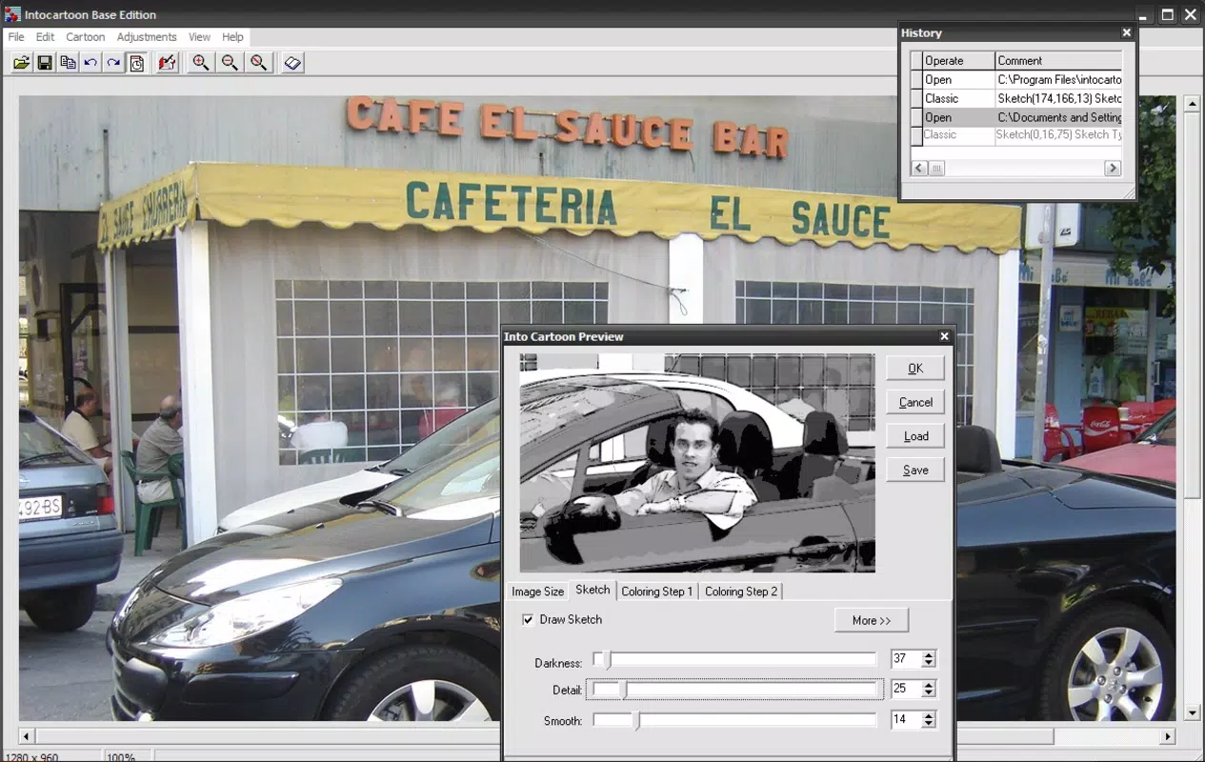The height and width of the screenshot is (762, 1205).
Task: Click the Operate column header in History
Action: point(958,61)
